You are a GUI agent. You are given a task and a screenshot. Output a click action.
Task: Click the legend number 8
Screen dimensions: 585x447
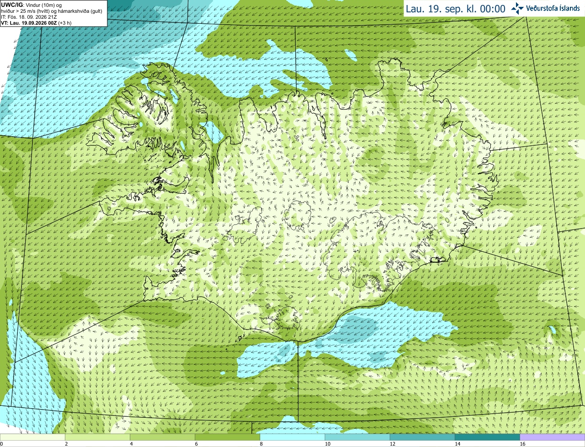261,444
